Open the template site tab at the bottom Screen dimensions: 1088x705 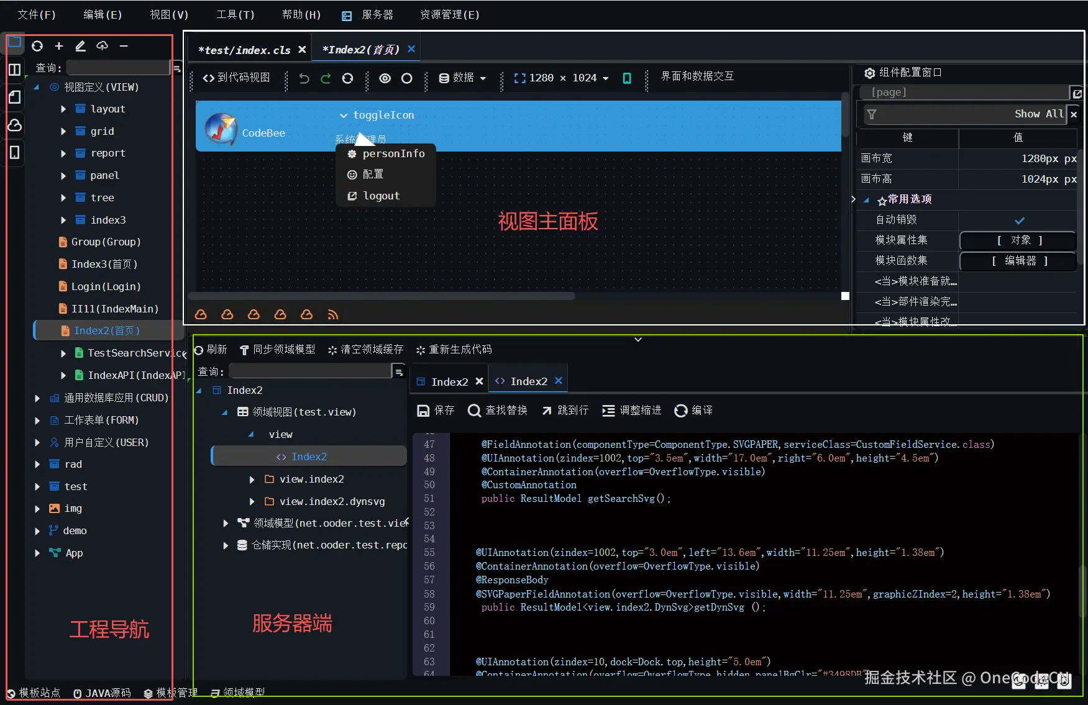coord(34,693)
